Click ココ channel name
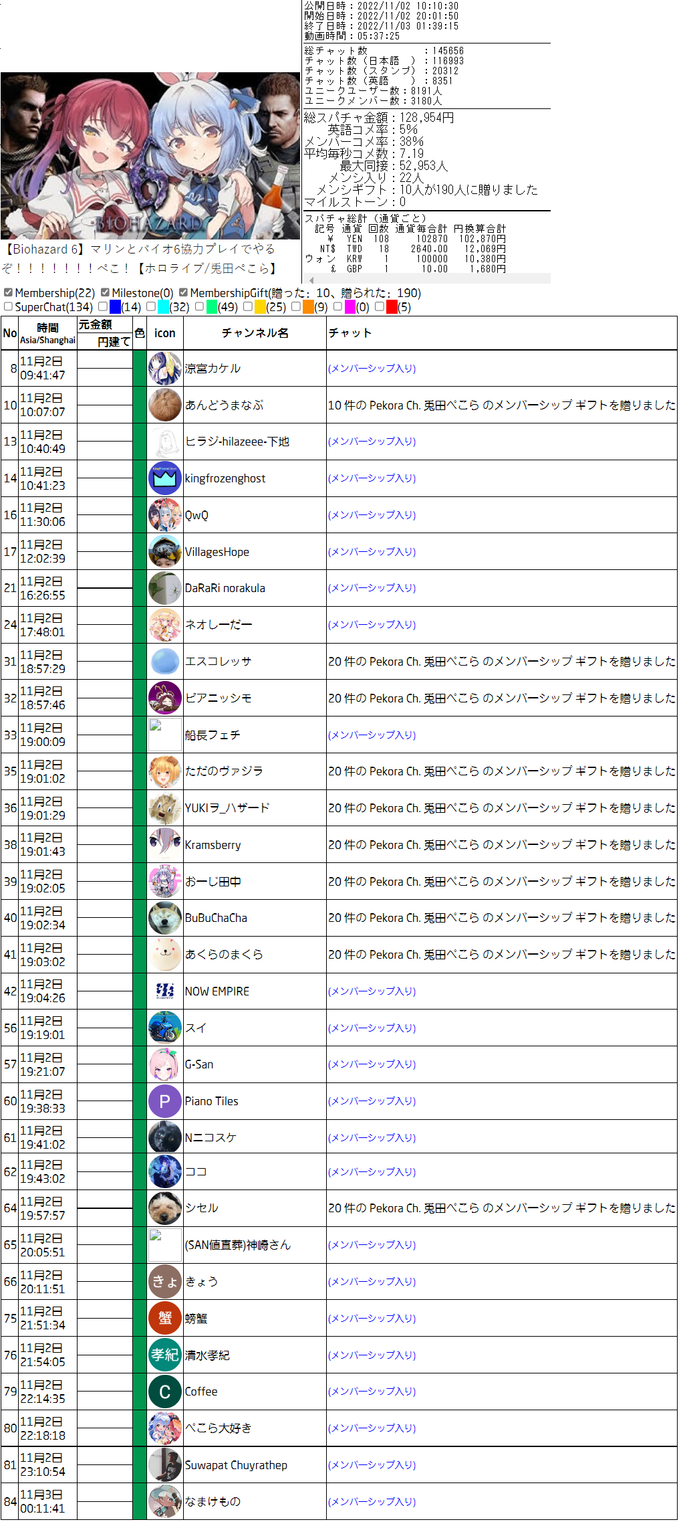The image size is (687, 1528). 196,1172
